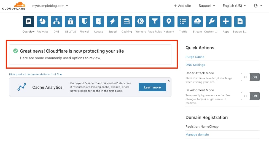269x143 pixels.
Task: Click the Page Rules tab label
Action: click(155, 32)
